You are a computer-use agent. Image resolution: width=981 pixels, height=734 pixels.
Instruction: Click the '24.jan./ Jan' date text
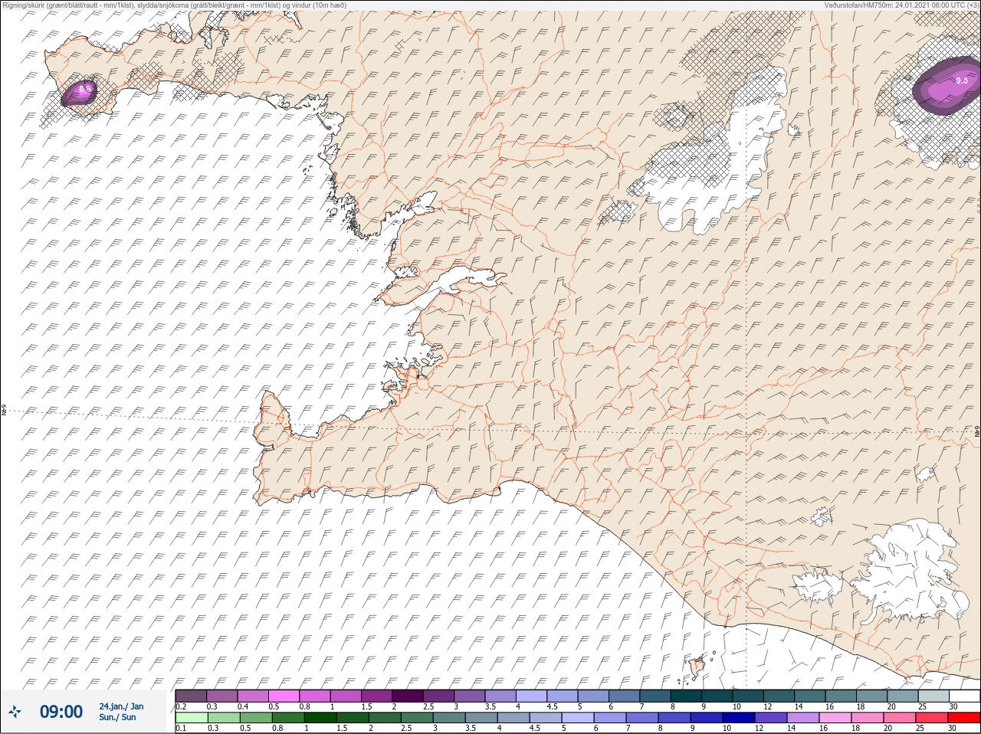click(x=121, y=706)
